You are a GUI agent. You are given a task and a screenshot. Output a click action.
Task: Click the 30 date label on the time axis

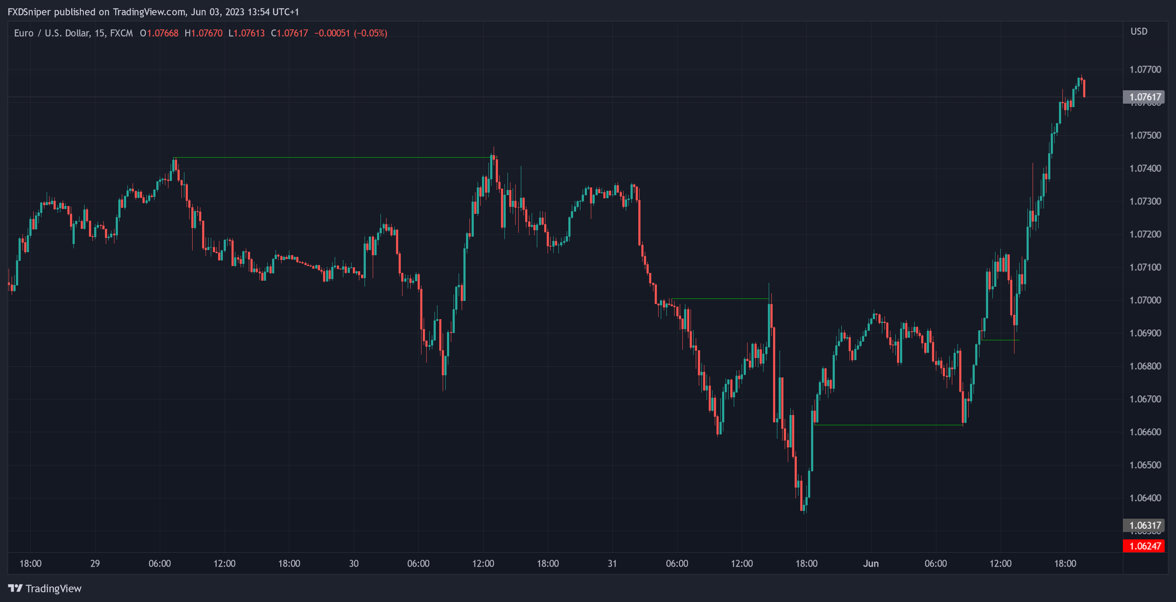click(354, 563)
